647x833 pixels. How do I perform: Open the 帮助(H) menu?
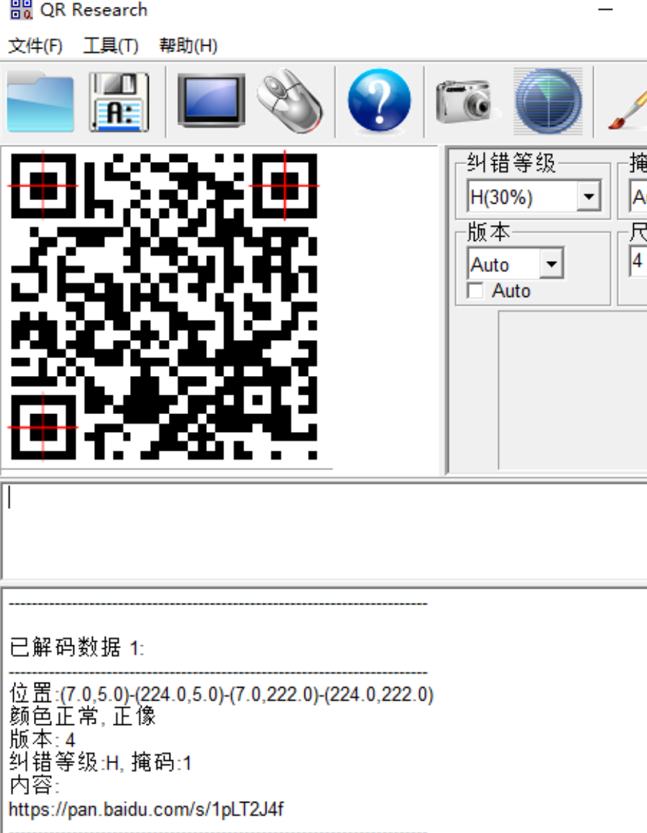[x=188, y=46]
